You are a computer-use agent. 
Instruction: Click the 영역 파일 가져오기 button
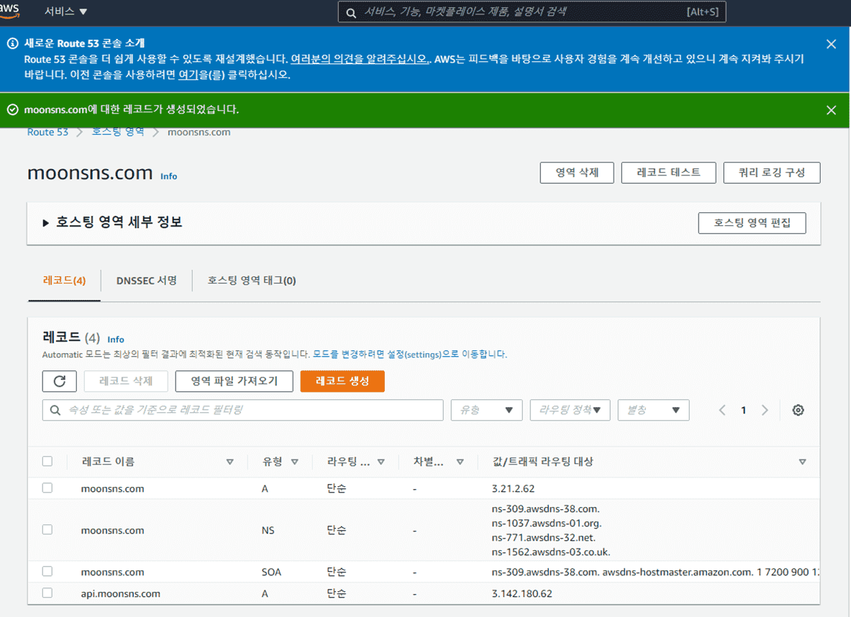click(x=234, y=381)
